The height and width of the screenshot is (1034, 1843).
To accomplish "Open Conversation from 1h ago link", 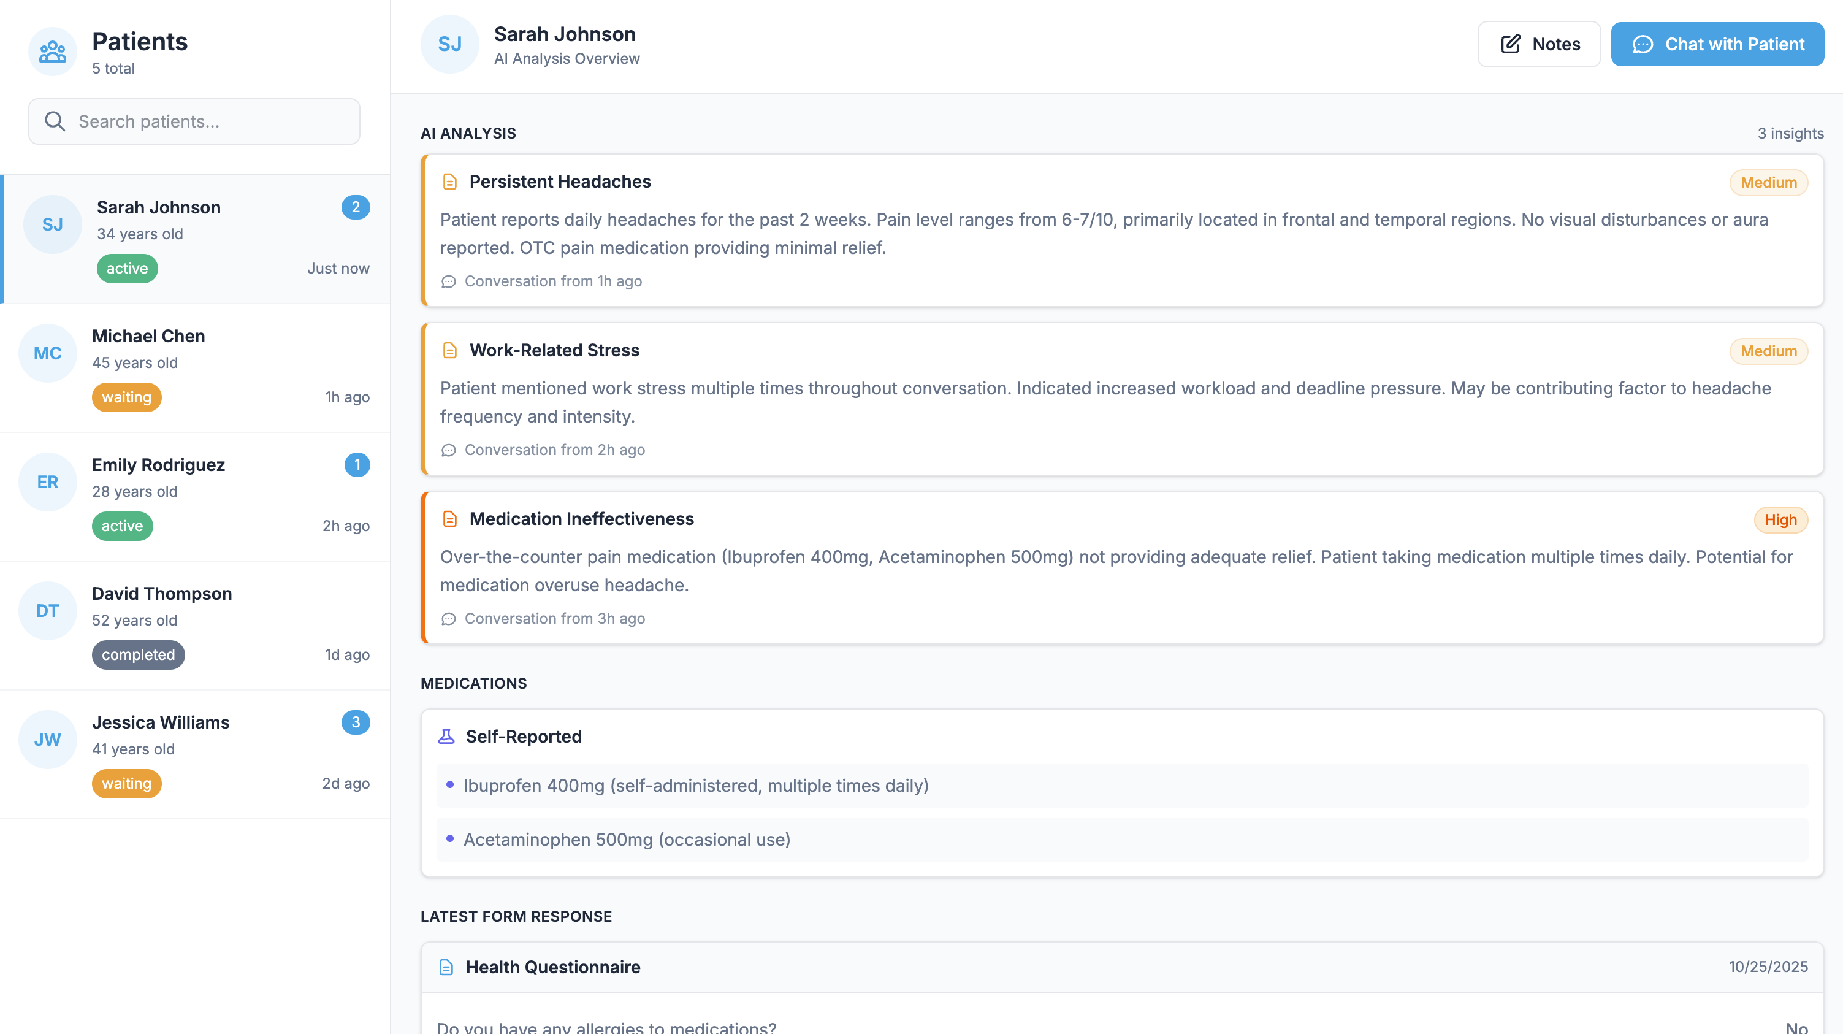I will click(x=552, y=281).
